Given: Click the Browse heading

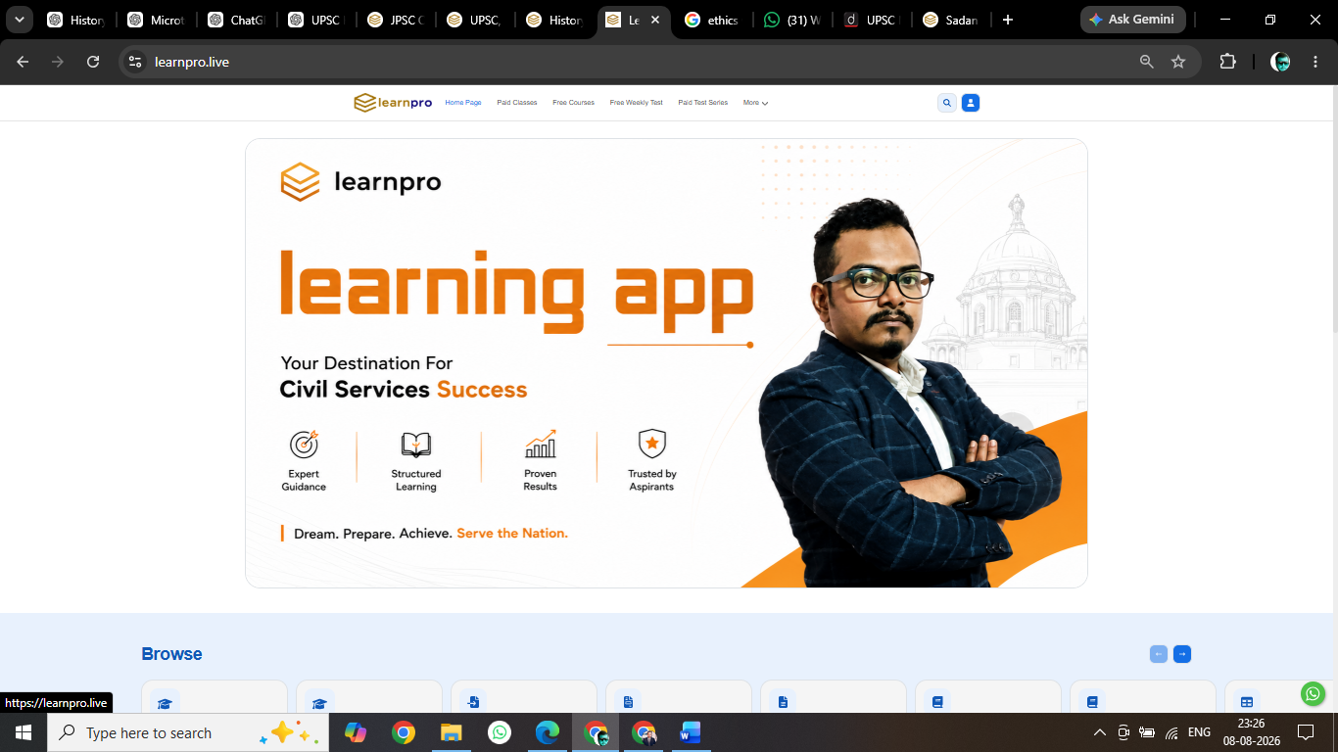Looking at the screenshot, I should [x=171, y=654].
